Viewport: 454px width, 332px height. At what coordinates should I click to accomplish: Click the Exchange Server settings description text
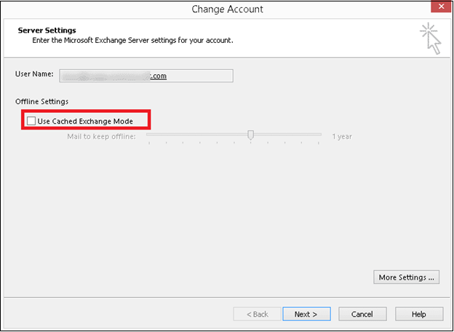pos(132,40)
